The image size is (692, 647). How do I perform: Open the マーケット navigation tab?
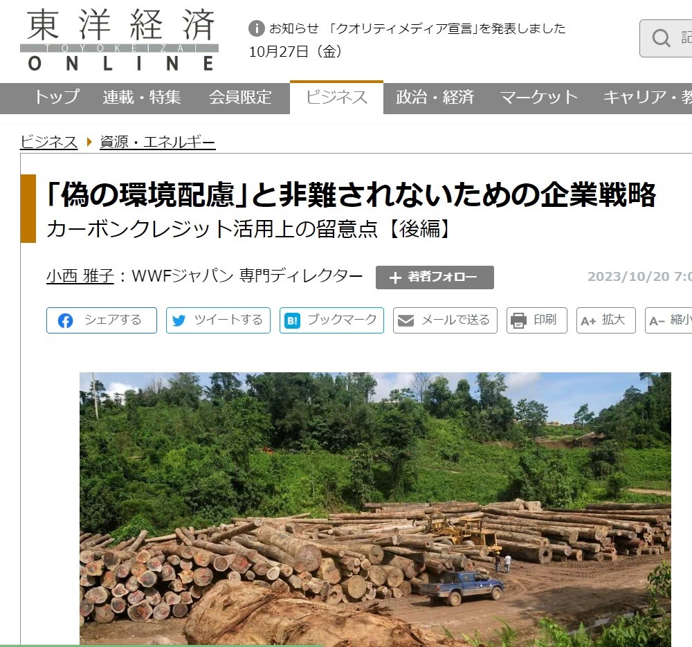pyautogui.click(x=539, y=97)
